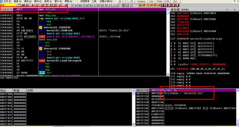Screen dimensions: 239x127
Task: Open the 调试(D) menu
Action: coord(28,1)
